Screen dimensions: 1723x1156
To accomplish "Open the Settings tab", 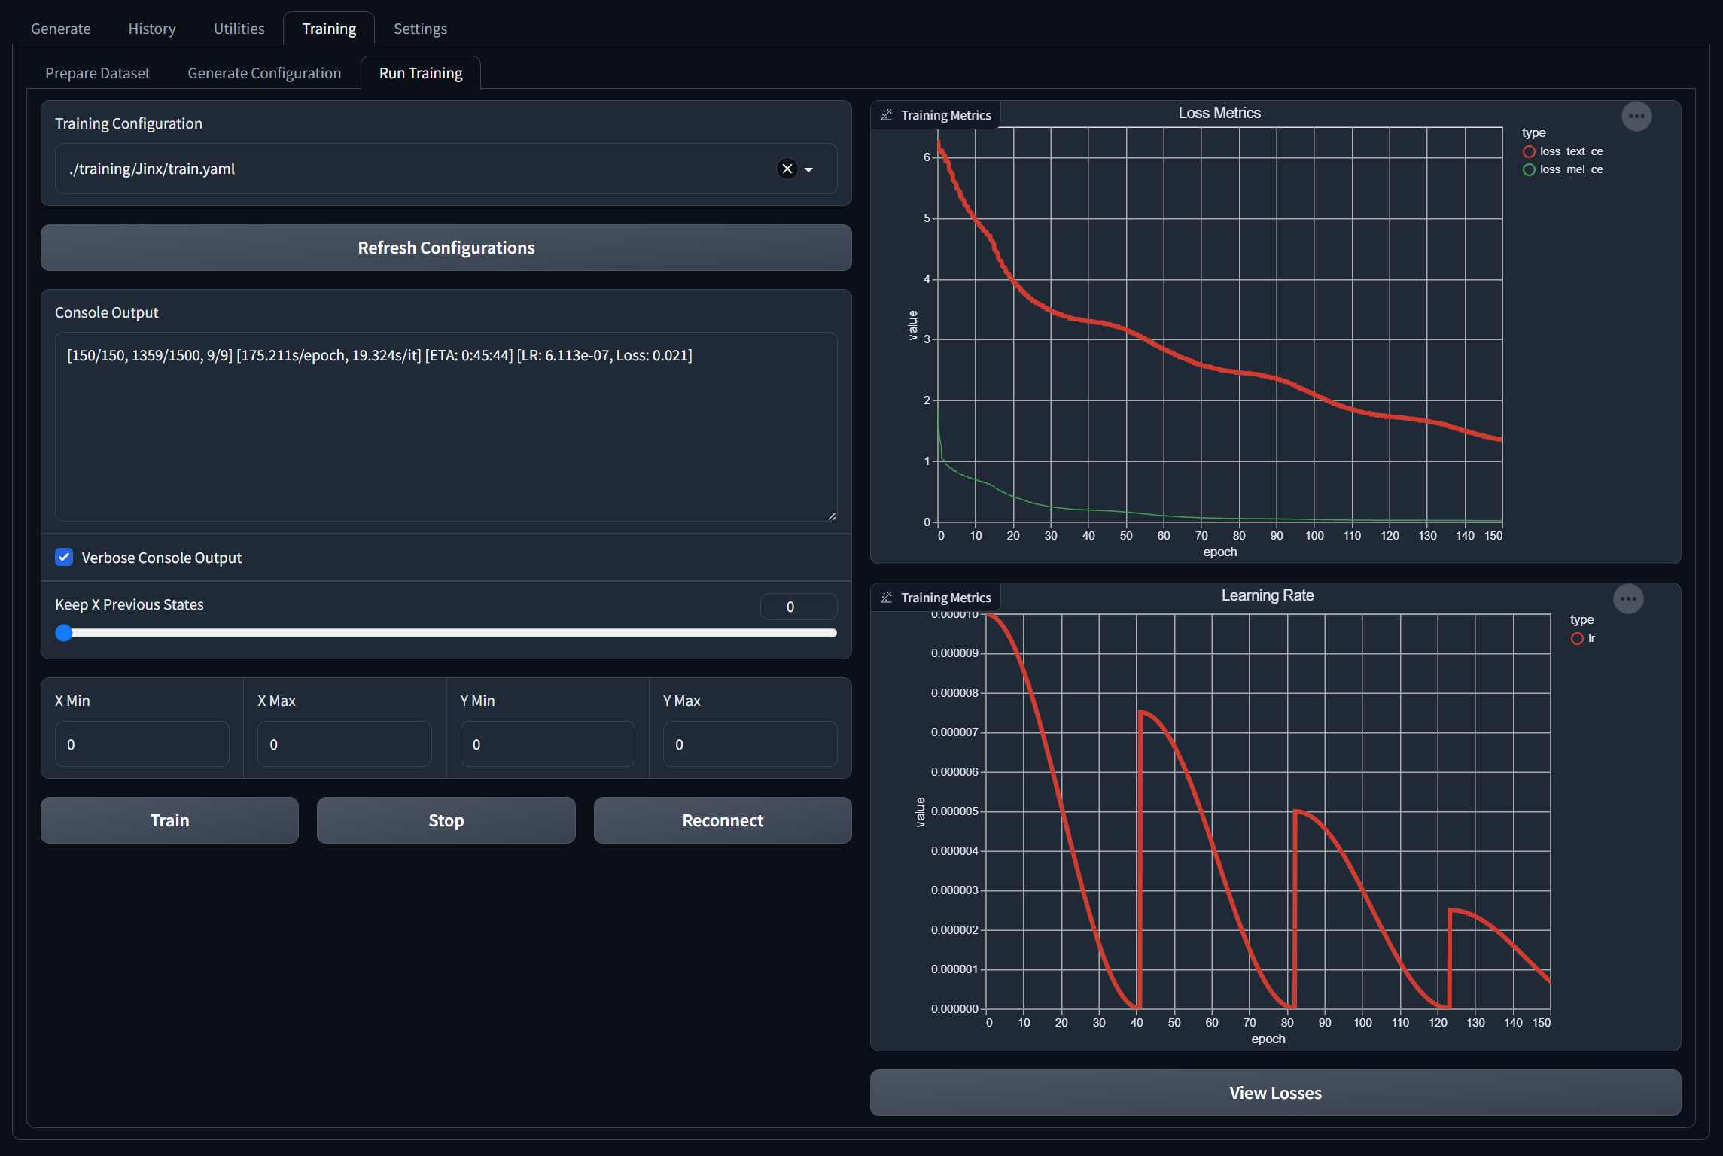I will [x=420, y=29].
